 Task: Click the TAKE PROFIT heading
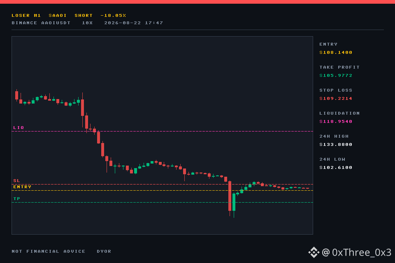pyautogui.click(x=339, y=67)
